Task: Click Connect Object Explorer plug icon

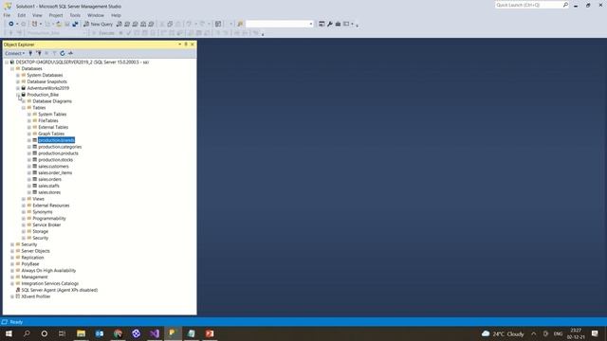Action: point(30,53)
